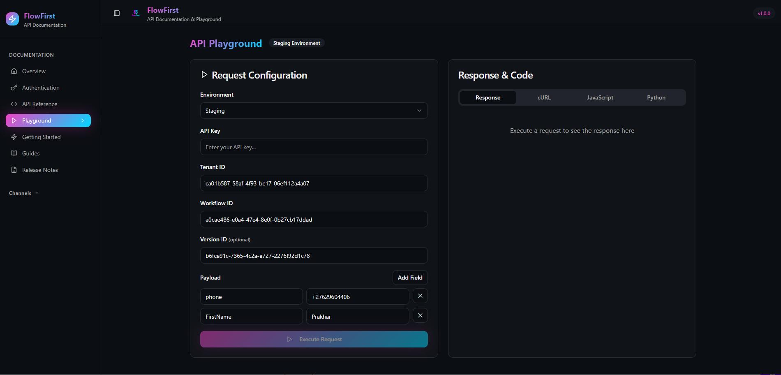
Task: Click the Tenant ID input field
Action: [313, 183]
